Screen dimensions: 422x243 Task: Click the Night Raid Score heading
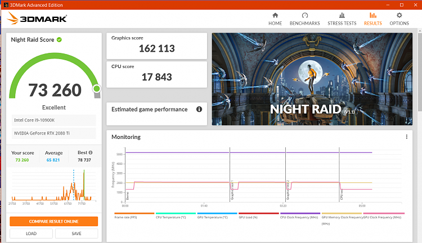coord(33,39)
